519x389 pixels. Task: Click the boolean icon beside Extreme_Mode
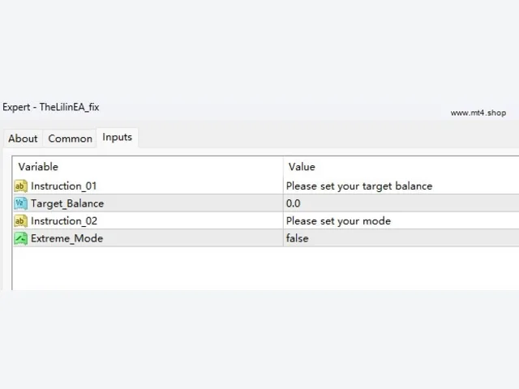(20, 238)
